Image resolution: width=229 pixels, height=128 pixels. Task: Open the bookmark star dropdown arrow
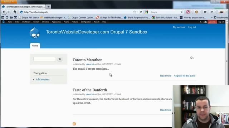tap(138, 12)
